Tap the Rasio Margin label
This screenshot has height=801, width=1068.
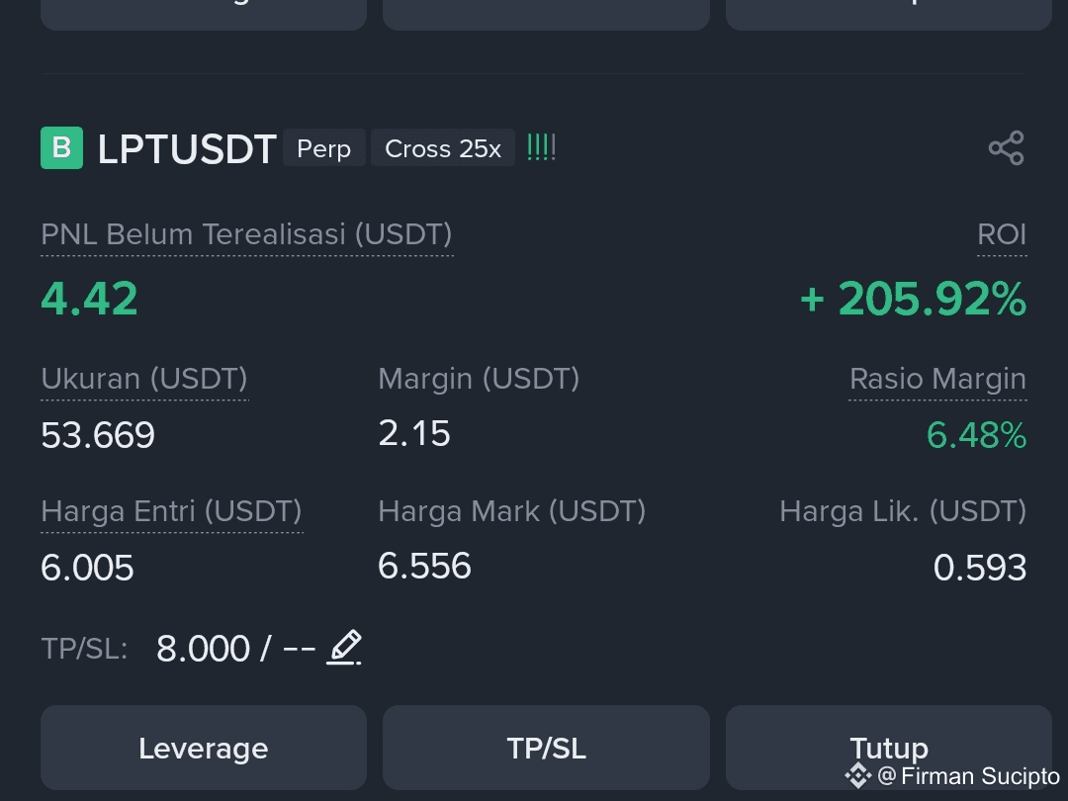937,379
